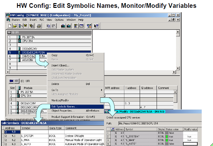The height and width of the screenshot is (146, 213).
Task: Click the rack pane's horizontal scroll left arrow
Action: tap(8, 72)
